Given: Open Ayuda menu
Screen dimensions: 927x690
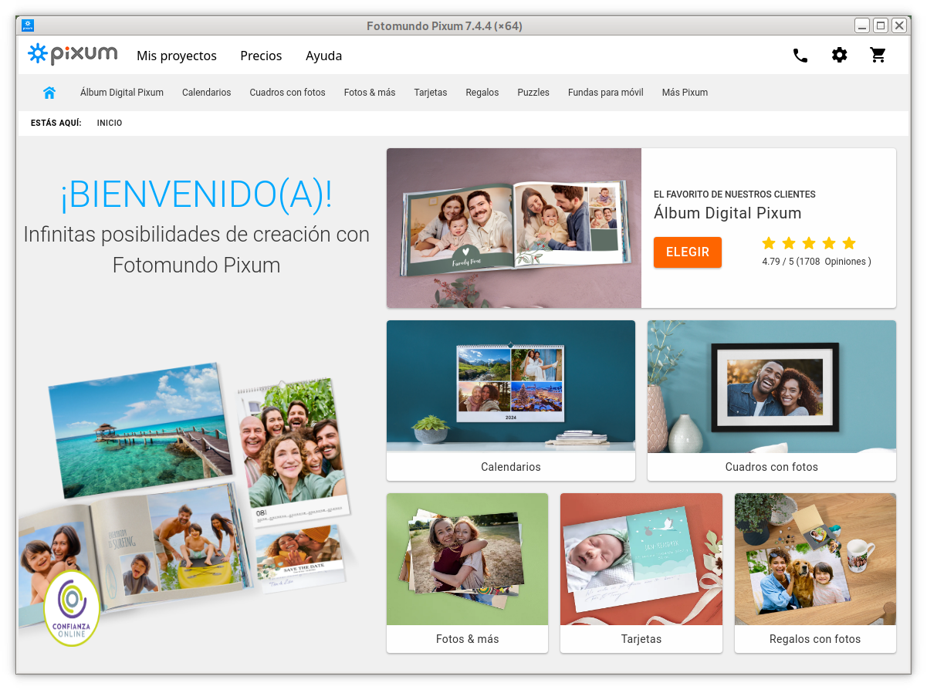Looking at the screenshot, I should click(323, 56).
